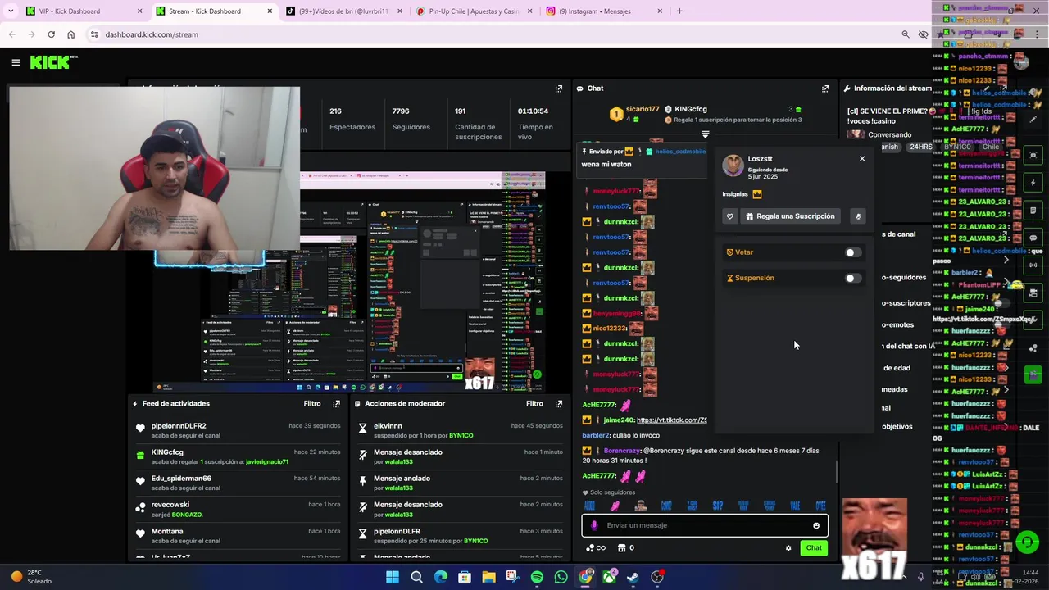Screen dimensions: 1049x590
Task: Insert the VALE quick emote
Action: [x=795, y=506]
